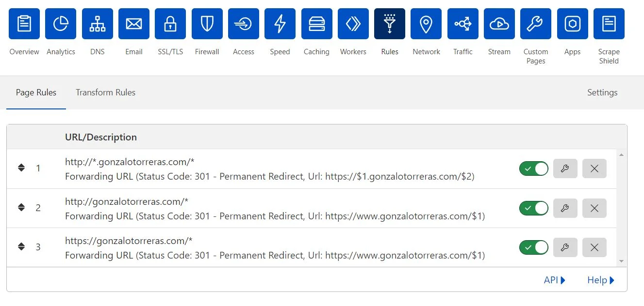The image size is (644, 306).
Task: Open the Custom Pages wrench icon
Action: click(536, 24)
